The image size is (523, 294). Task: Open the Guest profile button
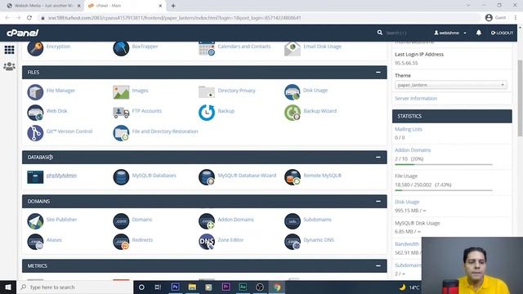tap(496, 18)
